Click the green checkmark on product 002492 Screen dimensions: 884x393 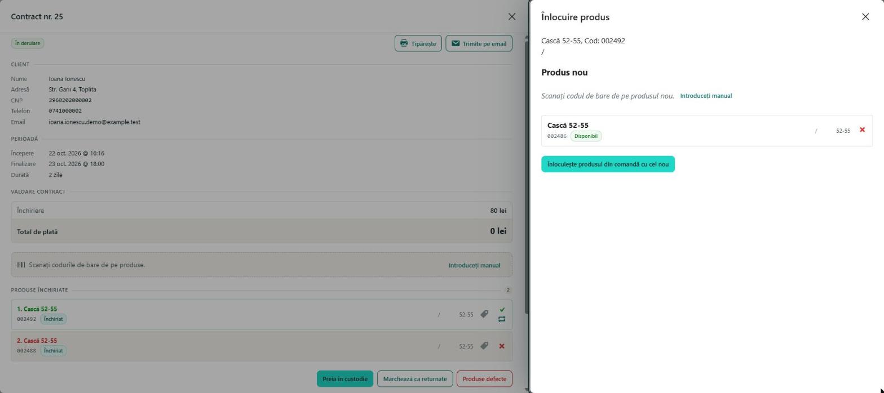tap(502, 310)
